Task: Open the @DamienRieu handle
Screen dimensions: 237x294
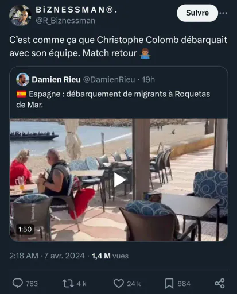Action: (109, 79)
